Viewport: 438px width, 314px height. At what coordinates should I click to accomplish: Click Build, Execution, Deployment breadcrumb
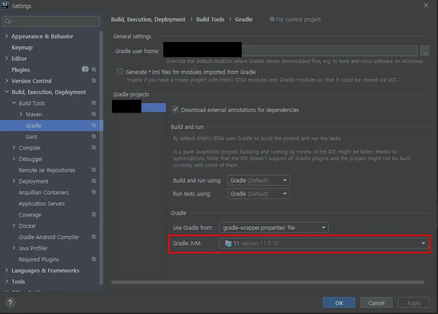[x=148, y=19]
